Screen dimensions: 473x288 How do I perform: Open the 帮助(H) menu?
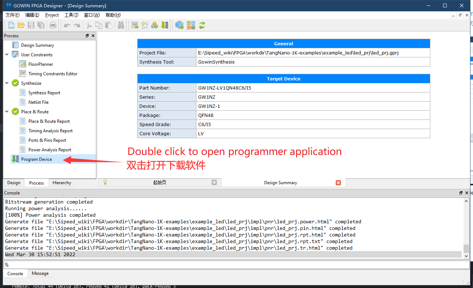pyautogui.click(x=113, y=15)
